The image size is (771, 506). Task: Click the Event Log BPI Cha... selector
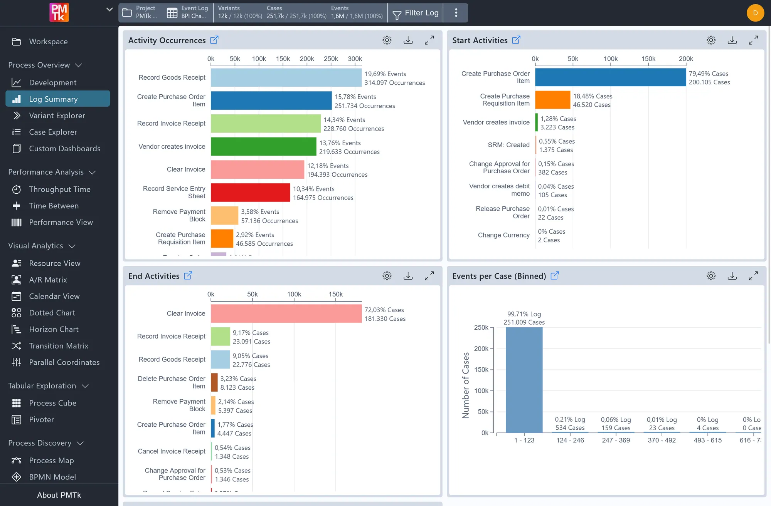pos(188,12)
